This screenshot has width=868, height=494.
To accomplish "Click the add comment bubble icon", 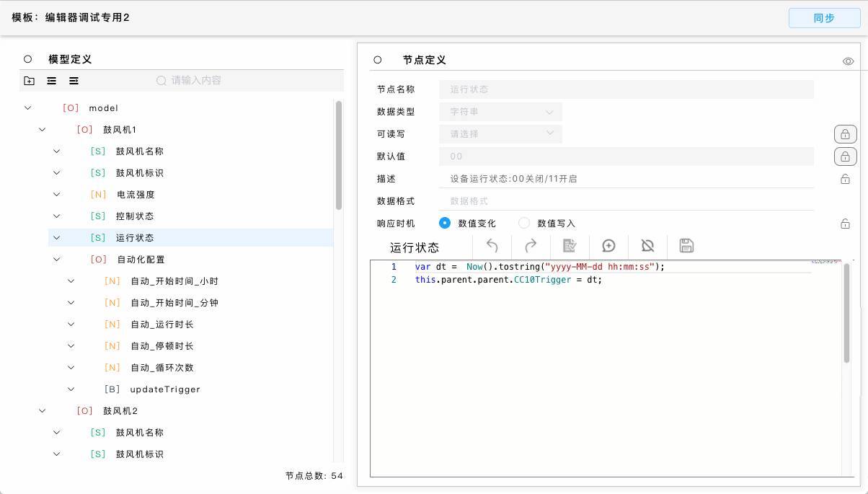I will tap(608, 246).
